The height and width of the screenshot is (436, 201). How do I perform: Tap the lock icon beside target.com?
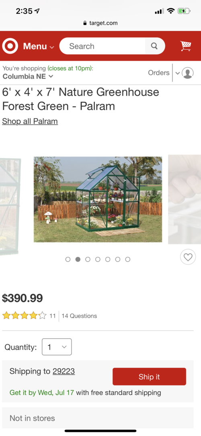click(x=85, y=23)
